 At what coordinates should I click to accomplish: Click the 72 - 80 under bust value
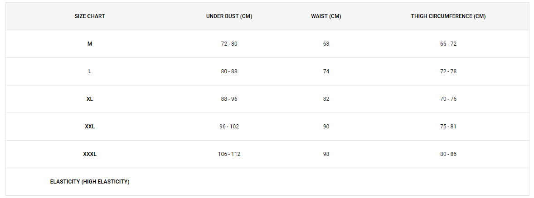point(229,44)
